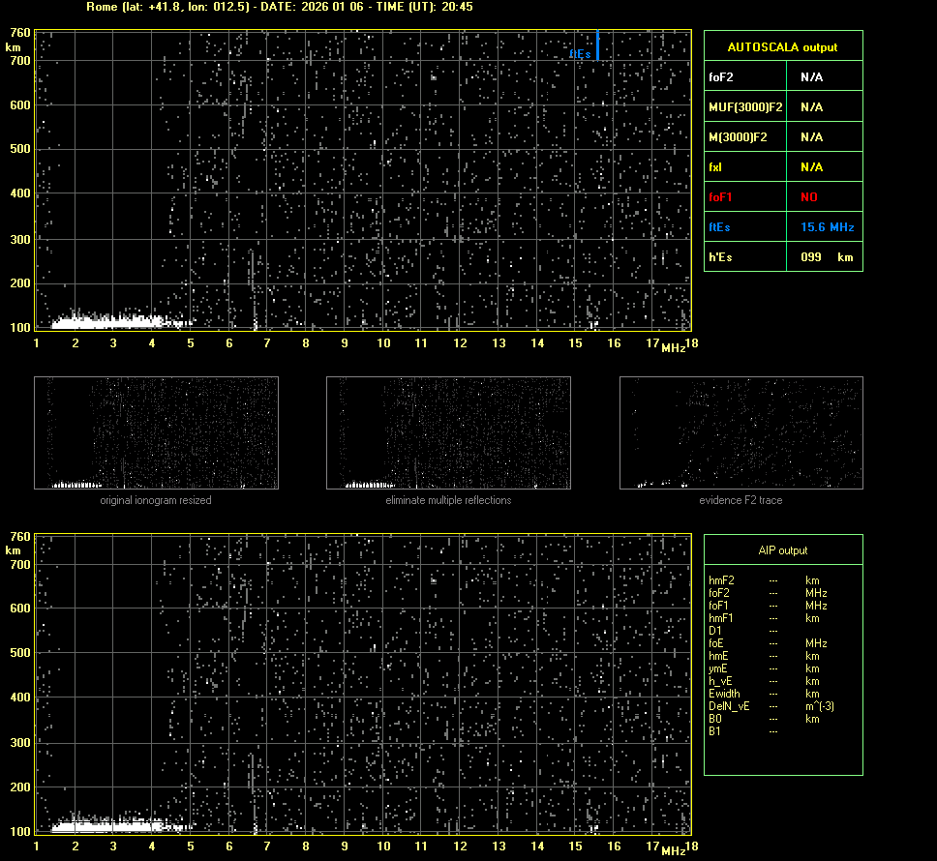Click the Es trace in upper ionogram
Screen dimensions: 937x861
click(x=106, y=320)
